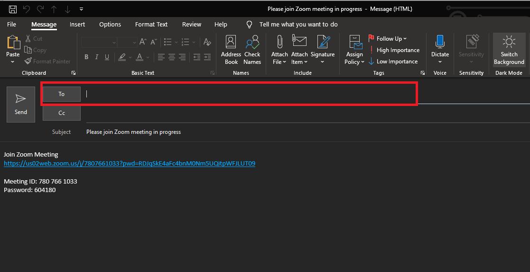530x272 pixels.
Task: Increase indent of paragraph
Action: [x=207, y=57]
